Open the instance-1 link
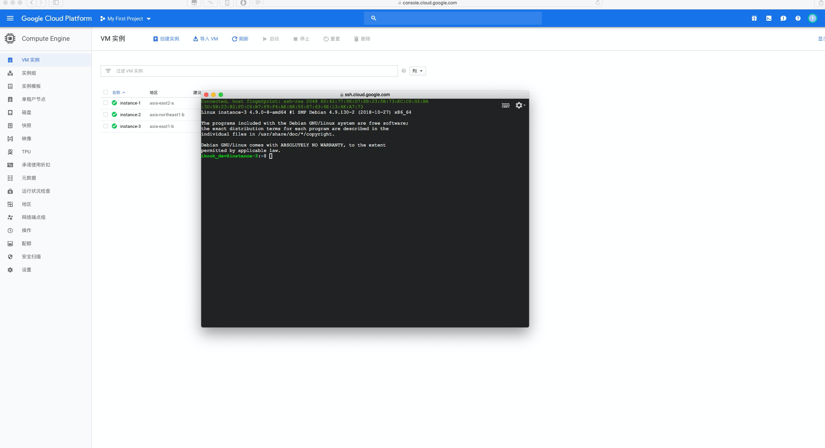 (130, 103)
